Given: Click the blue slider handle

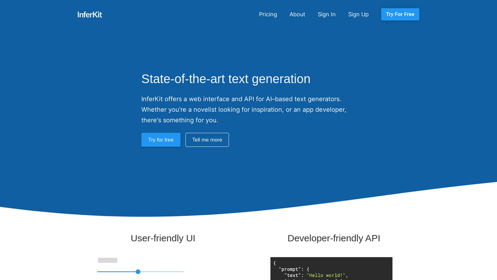Looking at the screenshot, I should [x=138, y=272].
